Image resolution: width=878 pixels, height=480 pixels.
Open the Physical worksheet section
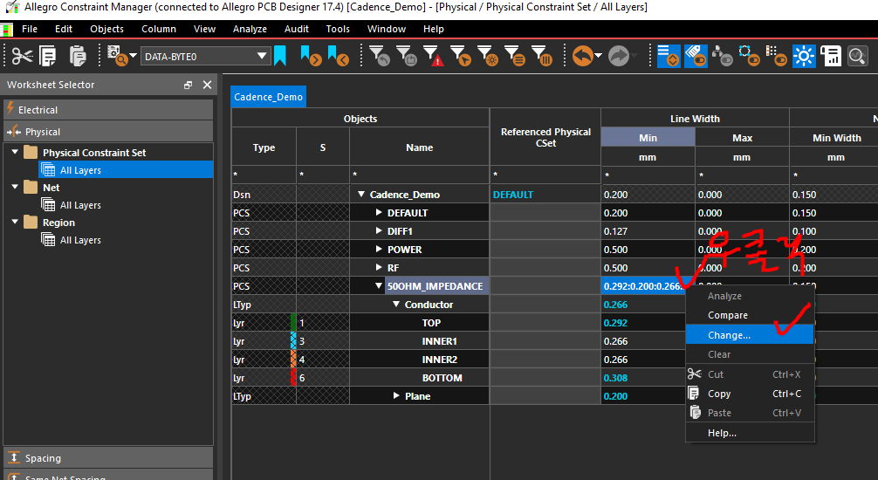[x=108, y=132]
